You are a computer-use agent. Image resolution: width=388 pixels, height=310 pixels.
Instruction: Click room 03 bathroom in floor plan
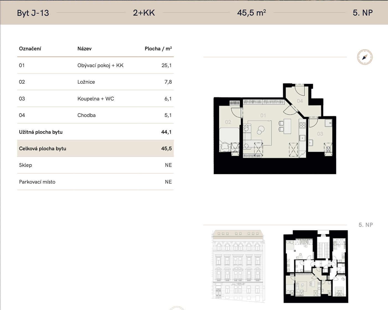[320, 134]
